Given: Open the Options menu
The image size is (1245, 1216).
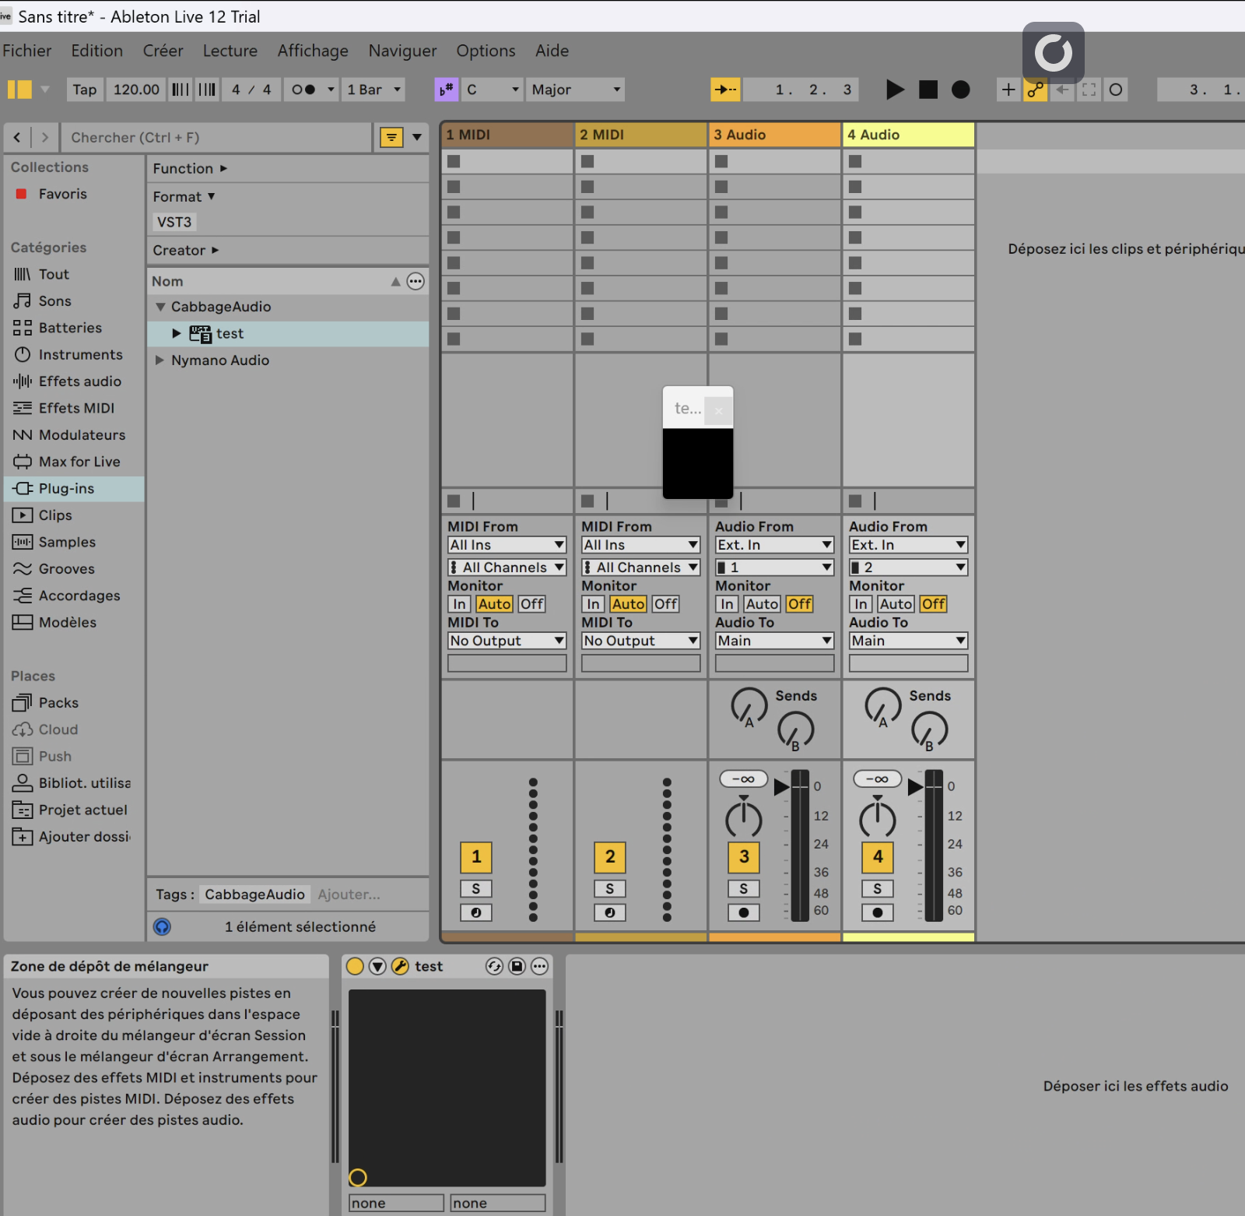Looking at the screenshot, I should click(x=486, y=51).
